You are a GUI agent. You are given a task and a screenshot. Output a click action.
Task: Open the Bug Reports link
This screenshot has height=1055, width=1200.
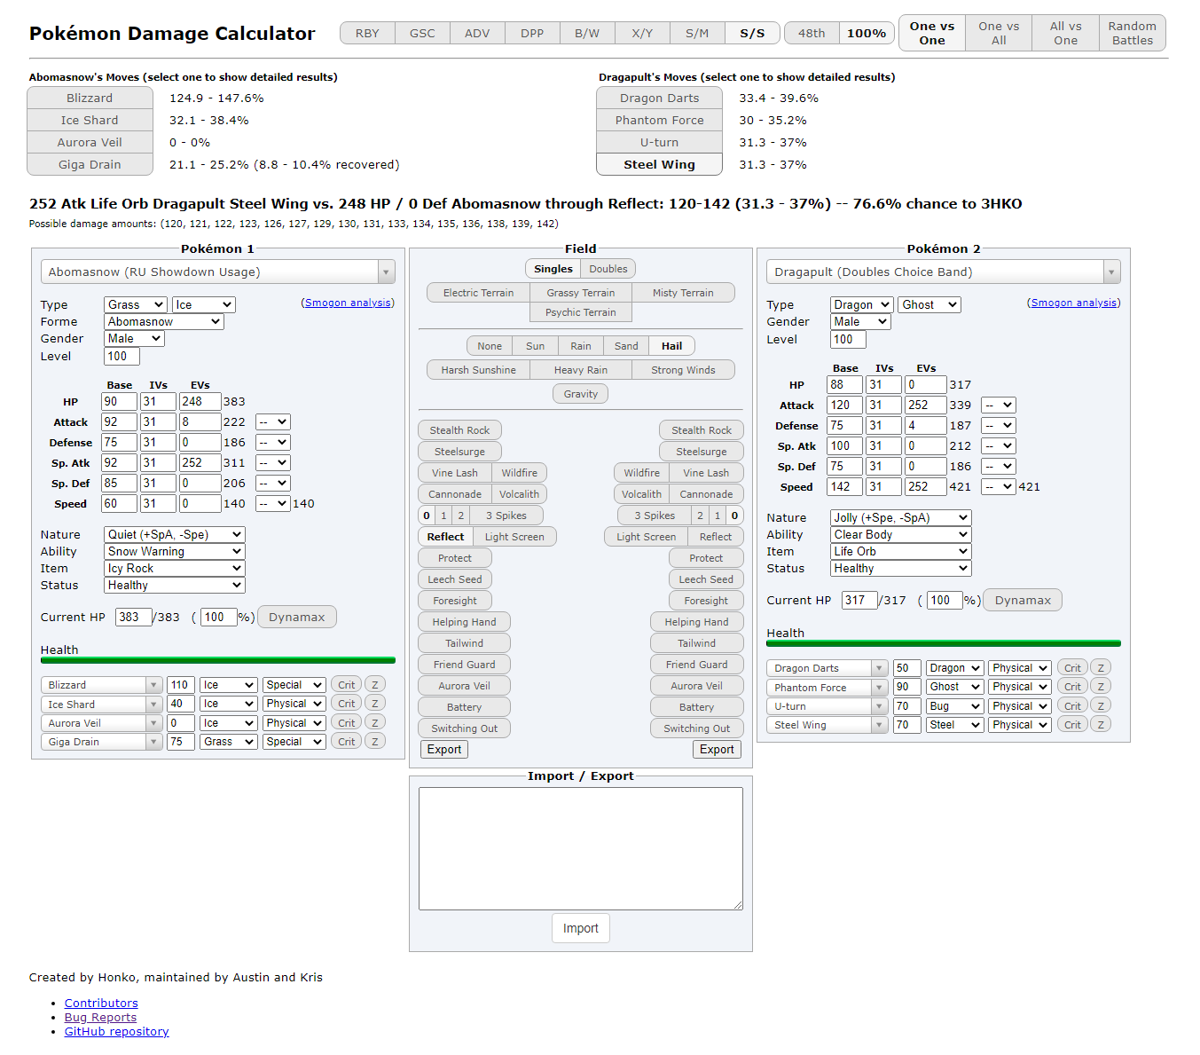pos(100,1018)
